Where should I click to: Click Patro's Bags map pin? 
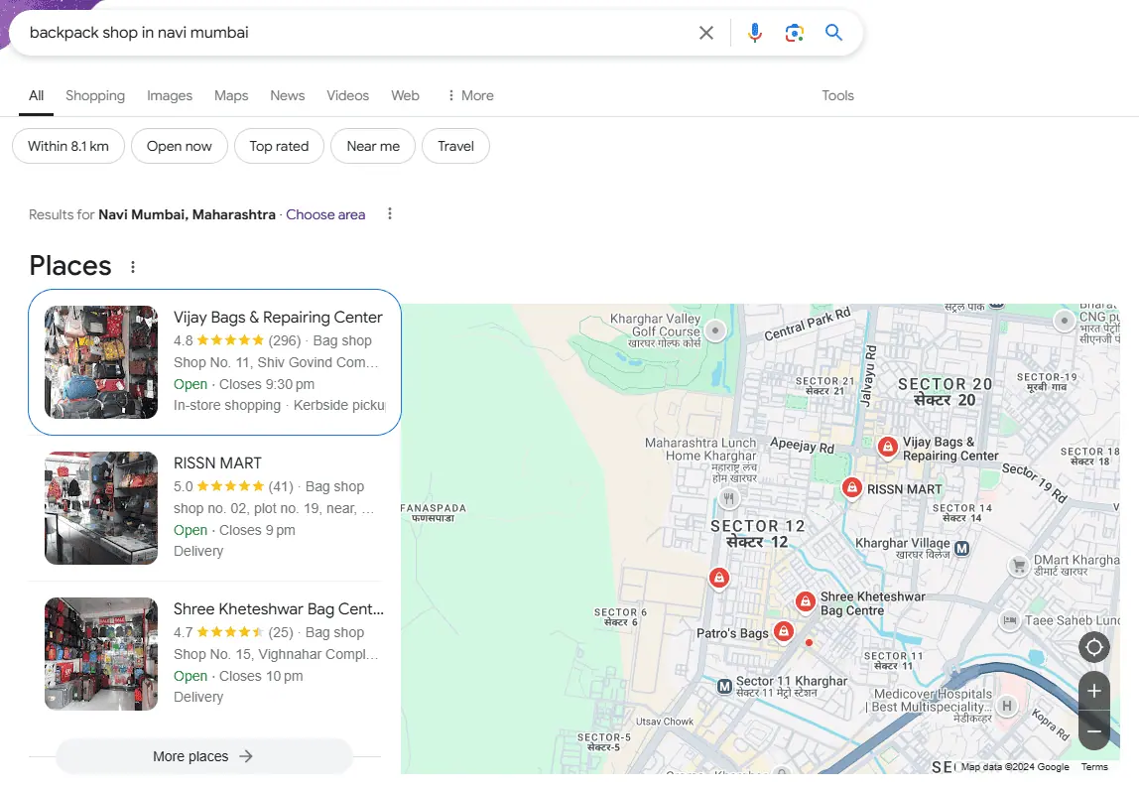(783, 631)
